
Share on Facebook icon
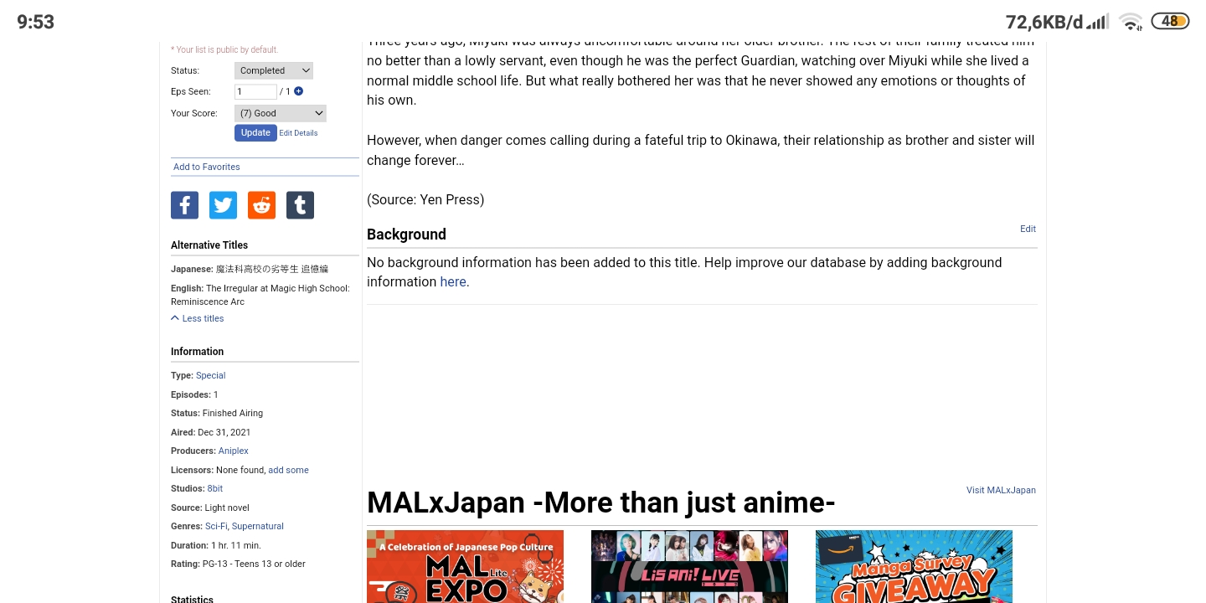point(184,205)
